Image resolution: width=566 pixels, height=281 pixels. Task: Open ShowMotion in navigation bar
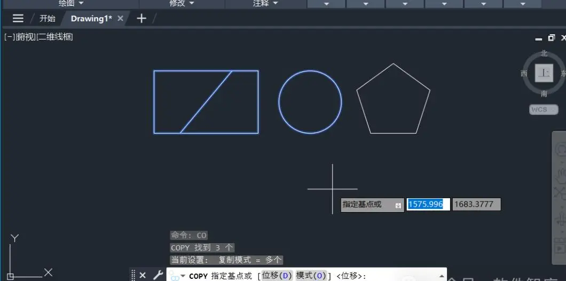tap(560, 248)
